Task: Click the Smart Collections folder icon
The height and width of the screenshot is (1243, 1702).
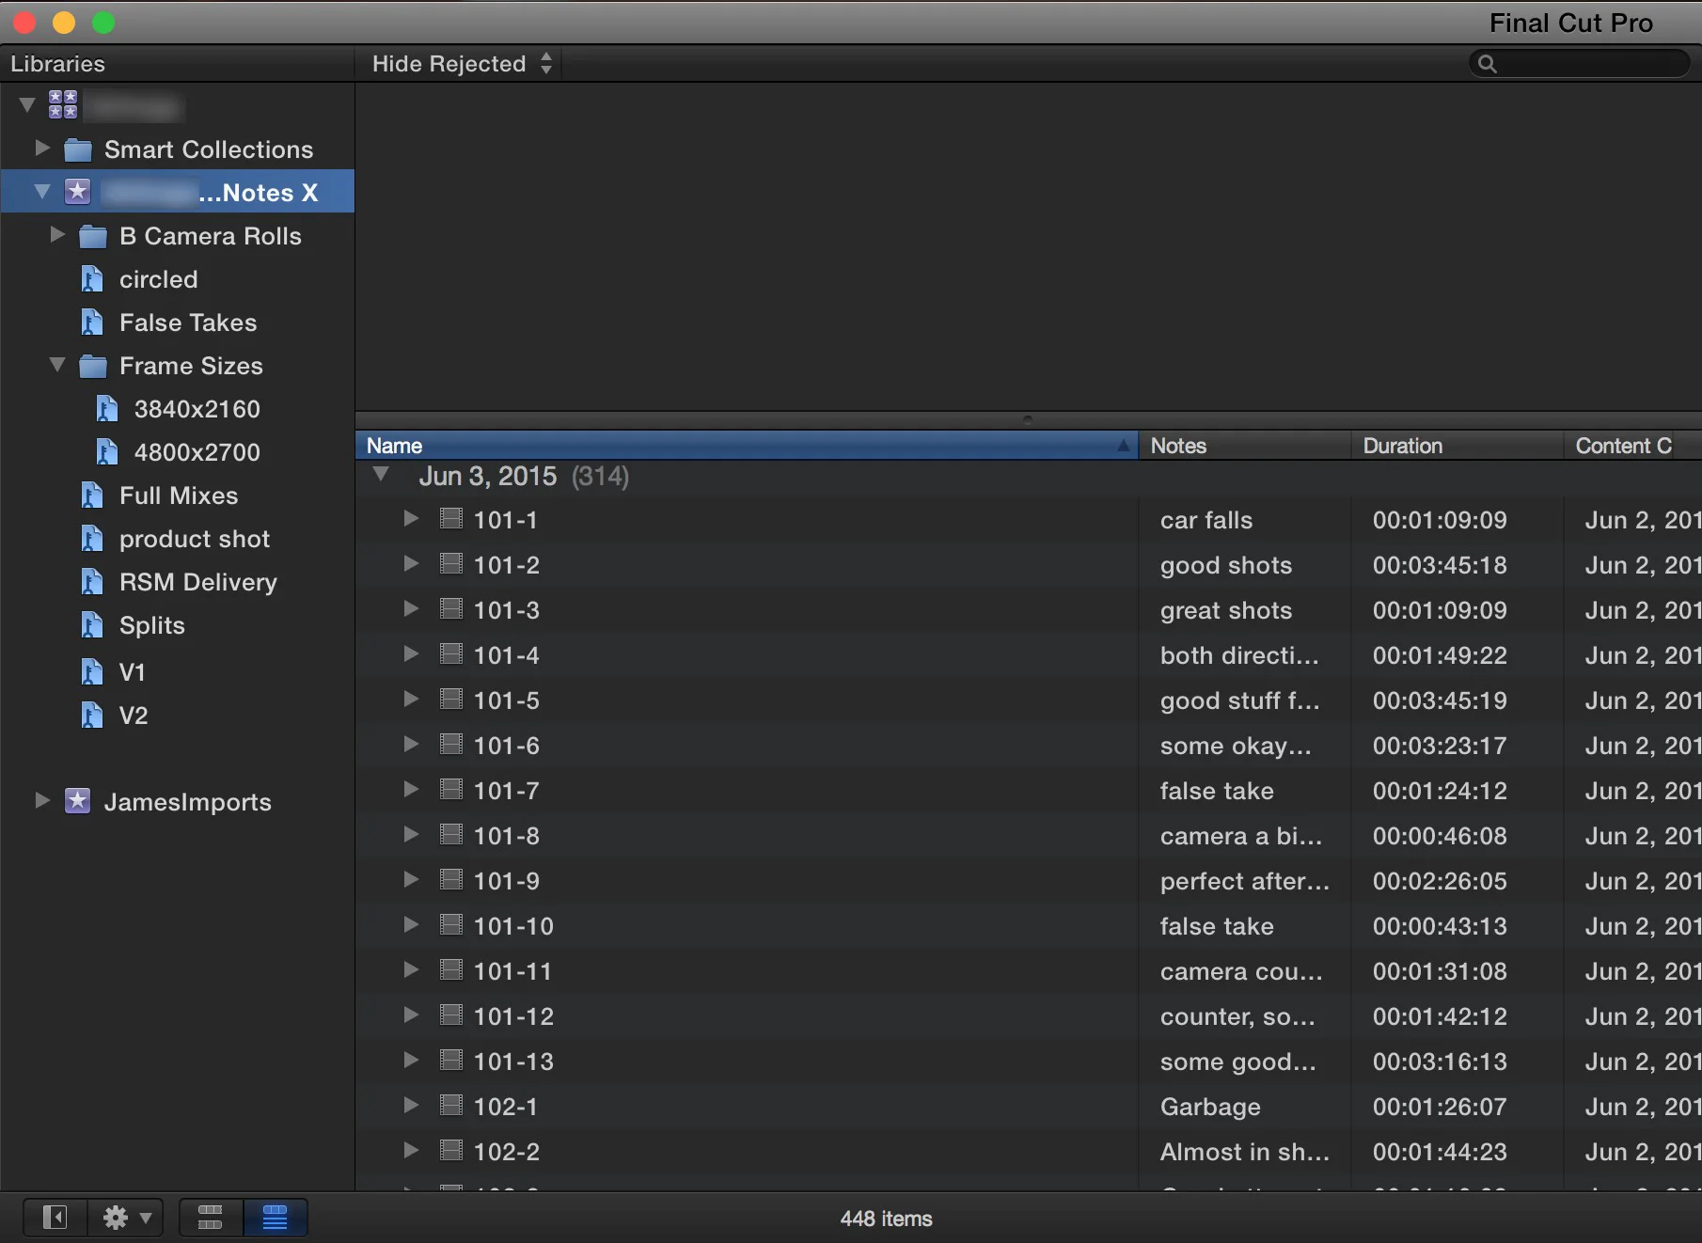Action: tap(77, 149)
